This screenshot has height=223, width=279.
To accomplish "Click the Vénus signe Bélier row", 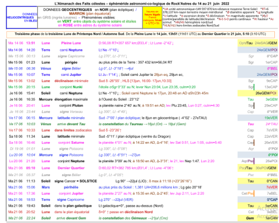I will (x=142, y=68).
